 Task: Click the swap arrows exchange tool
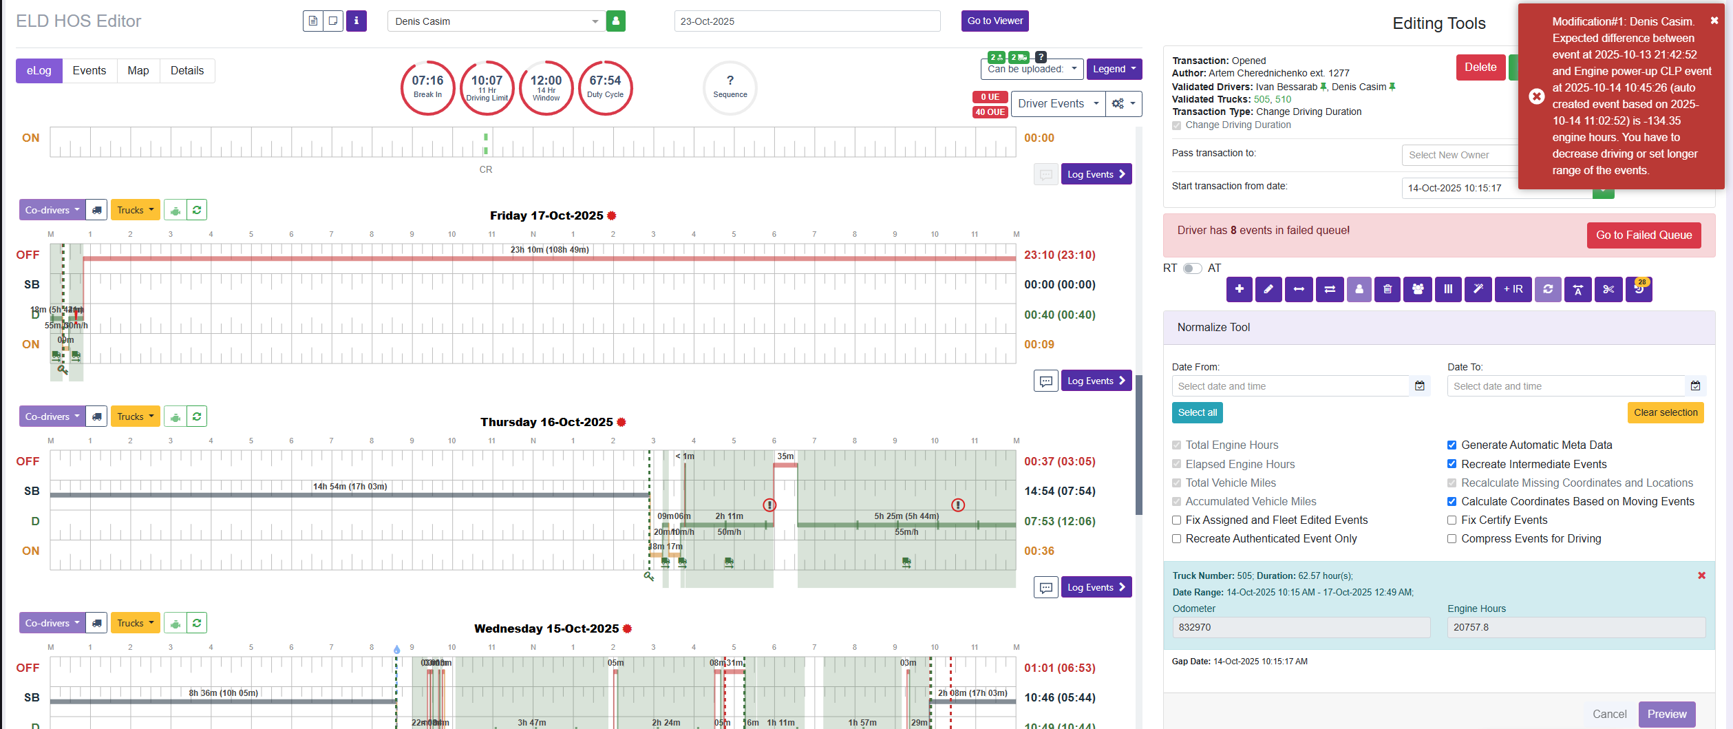(x=1330, y=289)
